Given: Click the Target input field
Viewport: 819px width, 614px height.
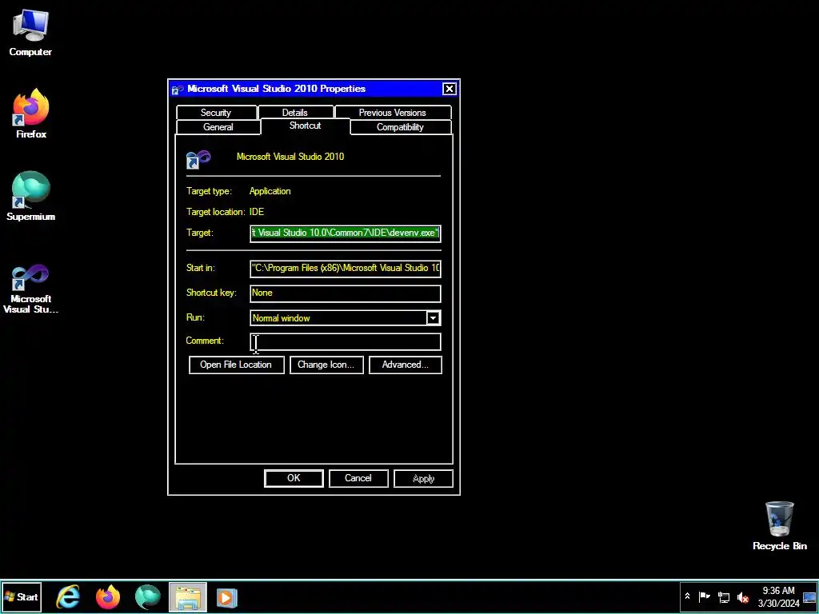Looking at the screenshot, I should [x=346, y=233].
